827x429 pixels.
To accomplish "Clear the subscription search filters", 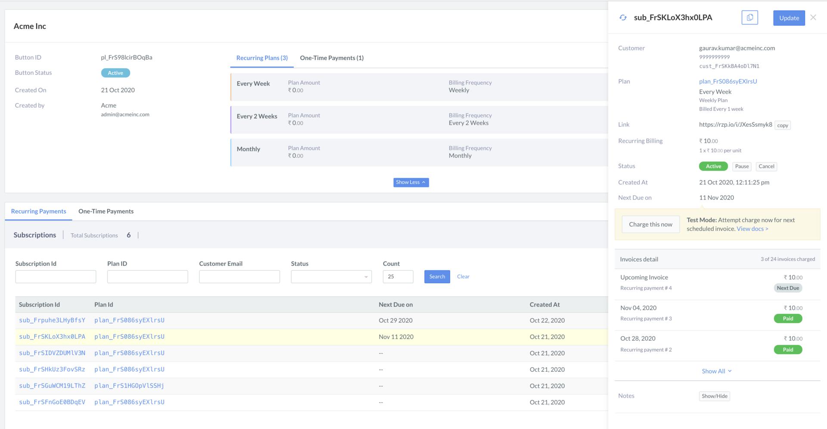I will click(463, 276).
